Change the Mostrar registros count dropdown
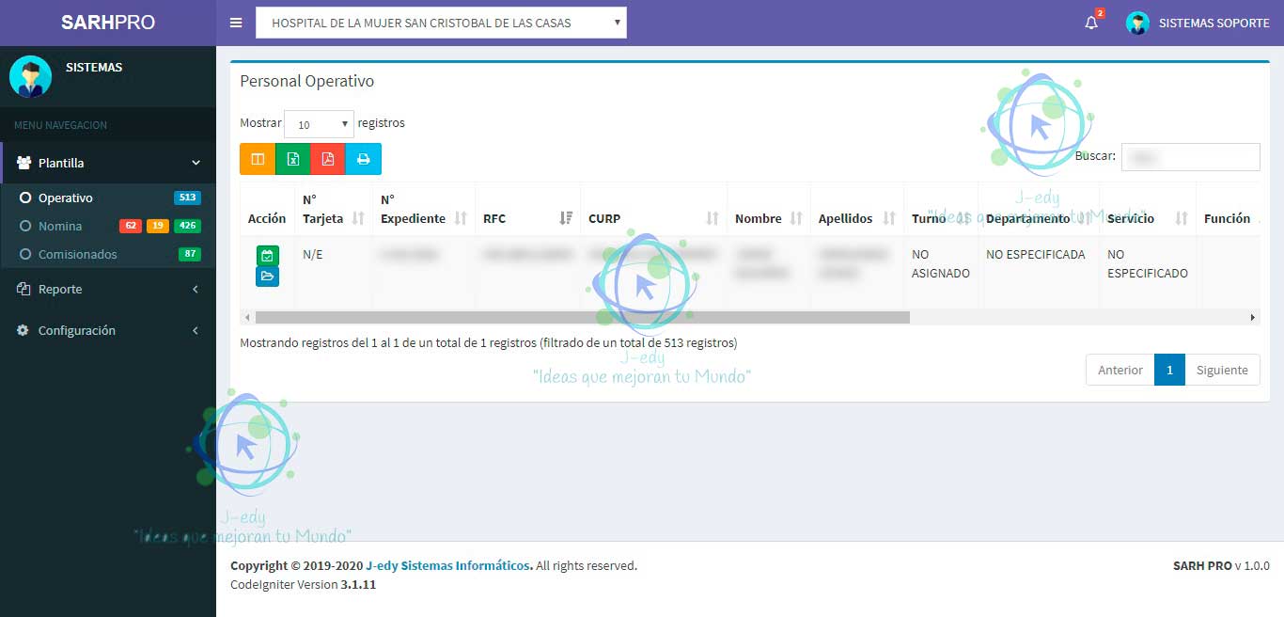1284x617 pixels. (x=319, y=123)
